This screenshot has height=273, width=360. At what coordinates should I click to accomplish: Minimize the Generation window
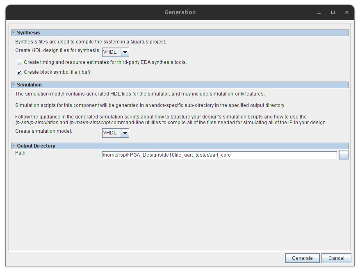[x=319, y=13]
